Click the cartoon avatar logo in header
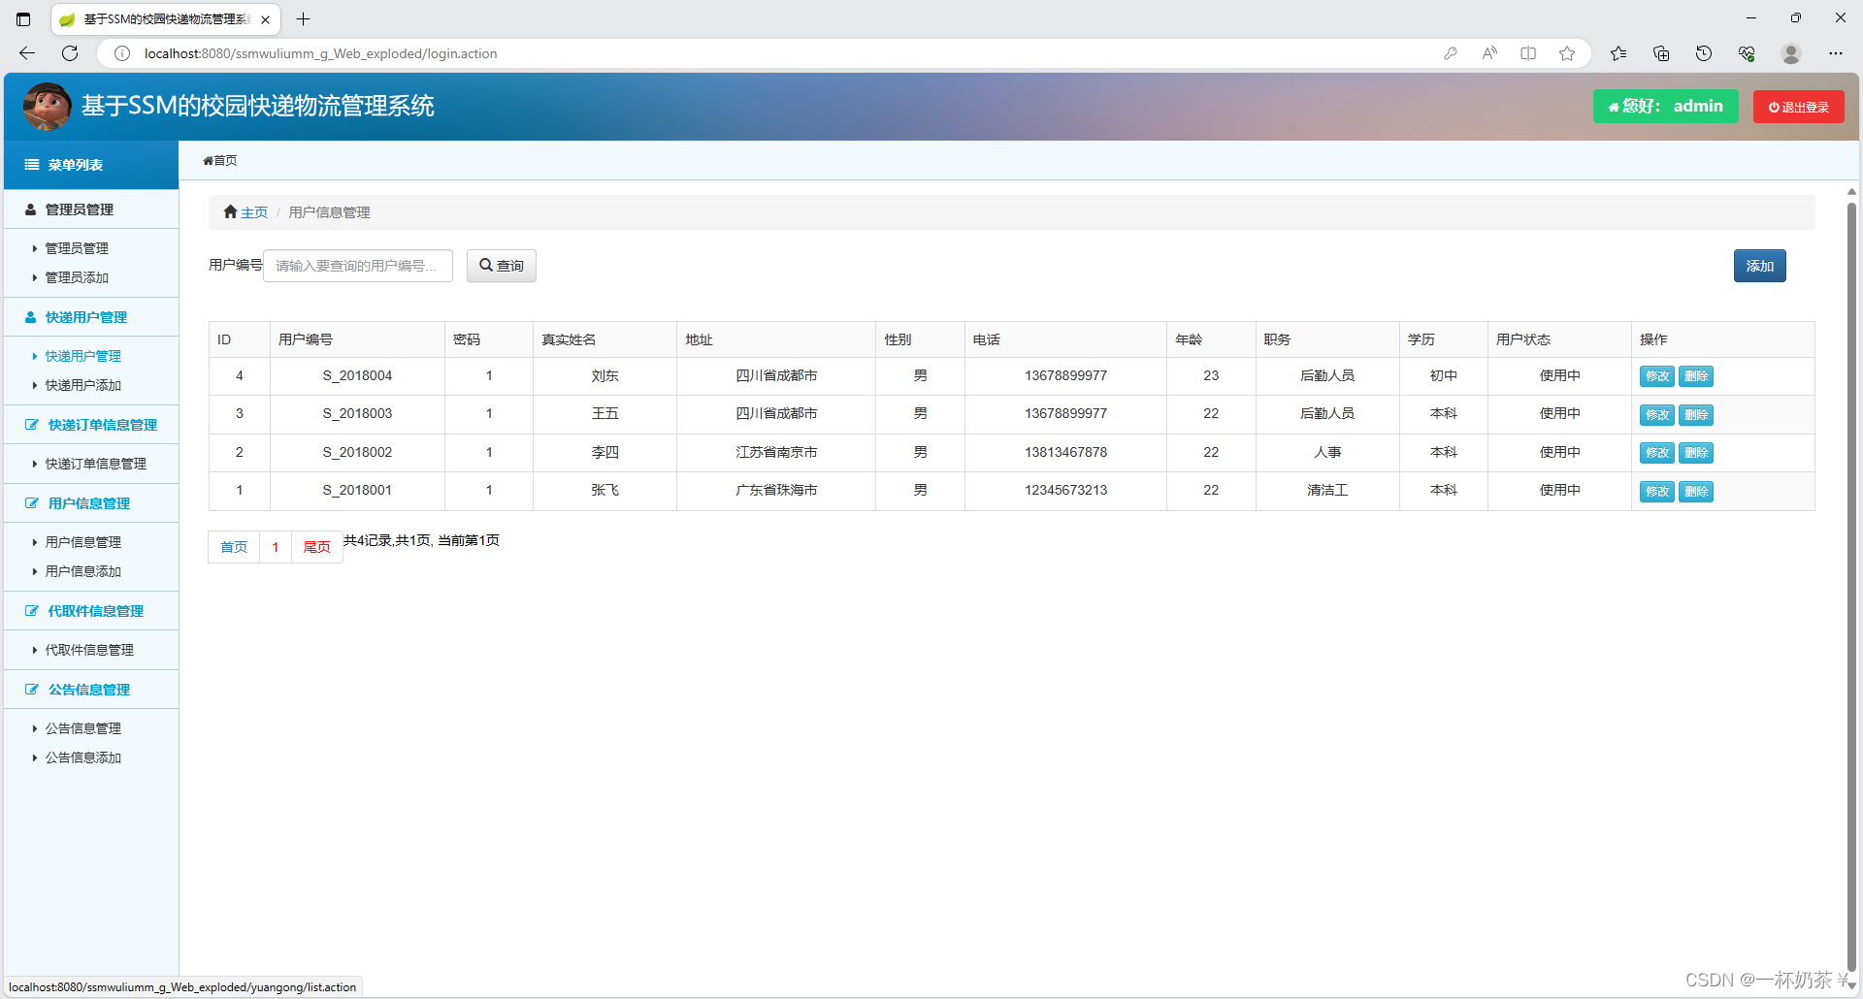1863x999 pixels. point(47,107)
